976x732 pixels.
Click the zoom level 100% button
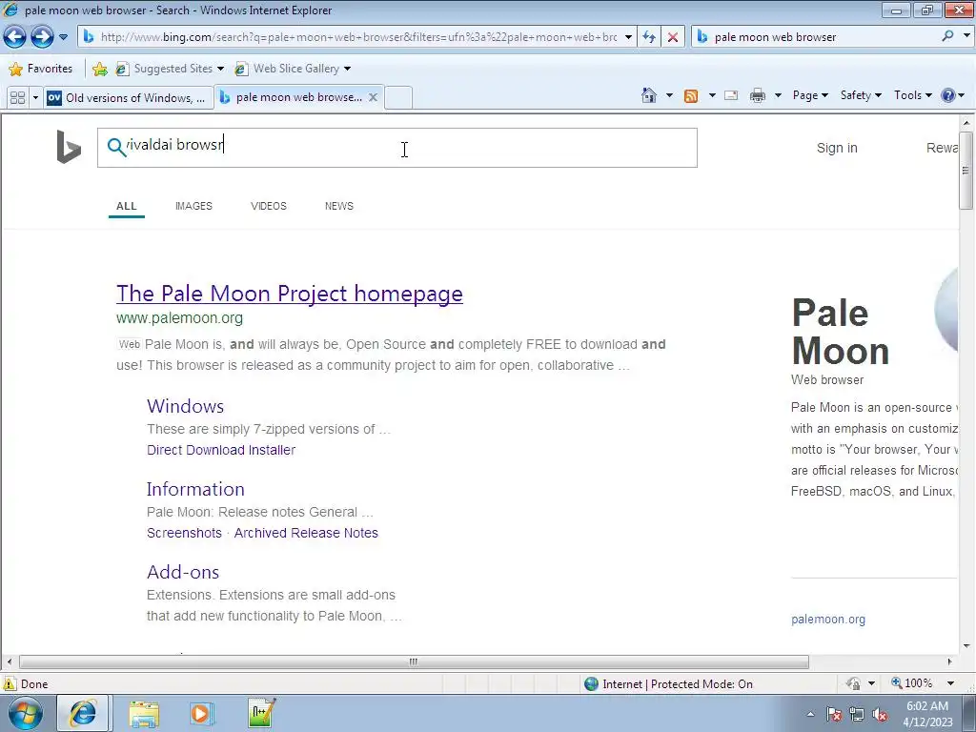click(x=912, y=683)
